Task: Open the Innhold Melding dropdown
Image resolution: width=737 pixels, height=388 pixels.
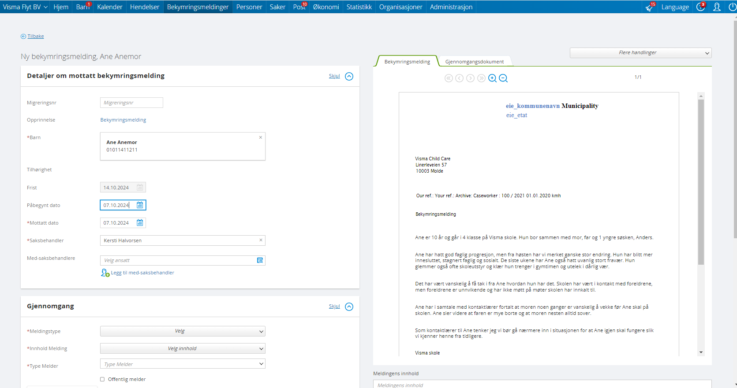Action: click(x=183, y=348)
